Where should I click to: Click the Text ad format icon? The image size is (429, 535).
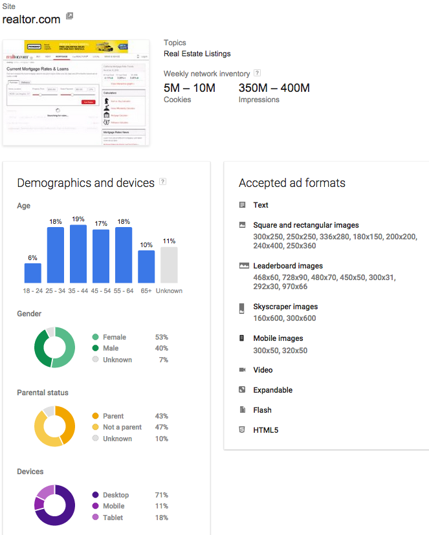(x=243, y=205)
